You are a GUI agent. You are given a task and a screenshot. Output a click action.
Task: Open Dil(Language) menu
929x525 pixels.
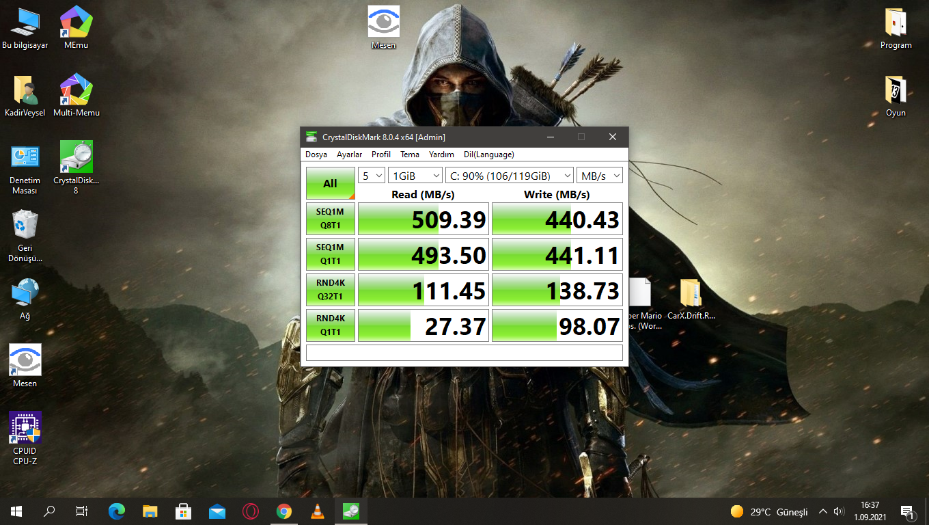489,154
